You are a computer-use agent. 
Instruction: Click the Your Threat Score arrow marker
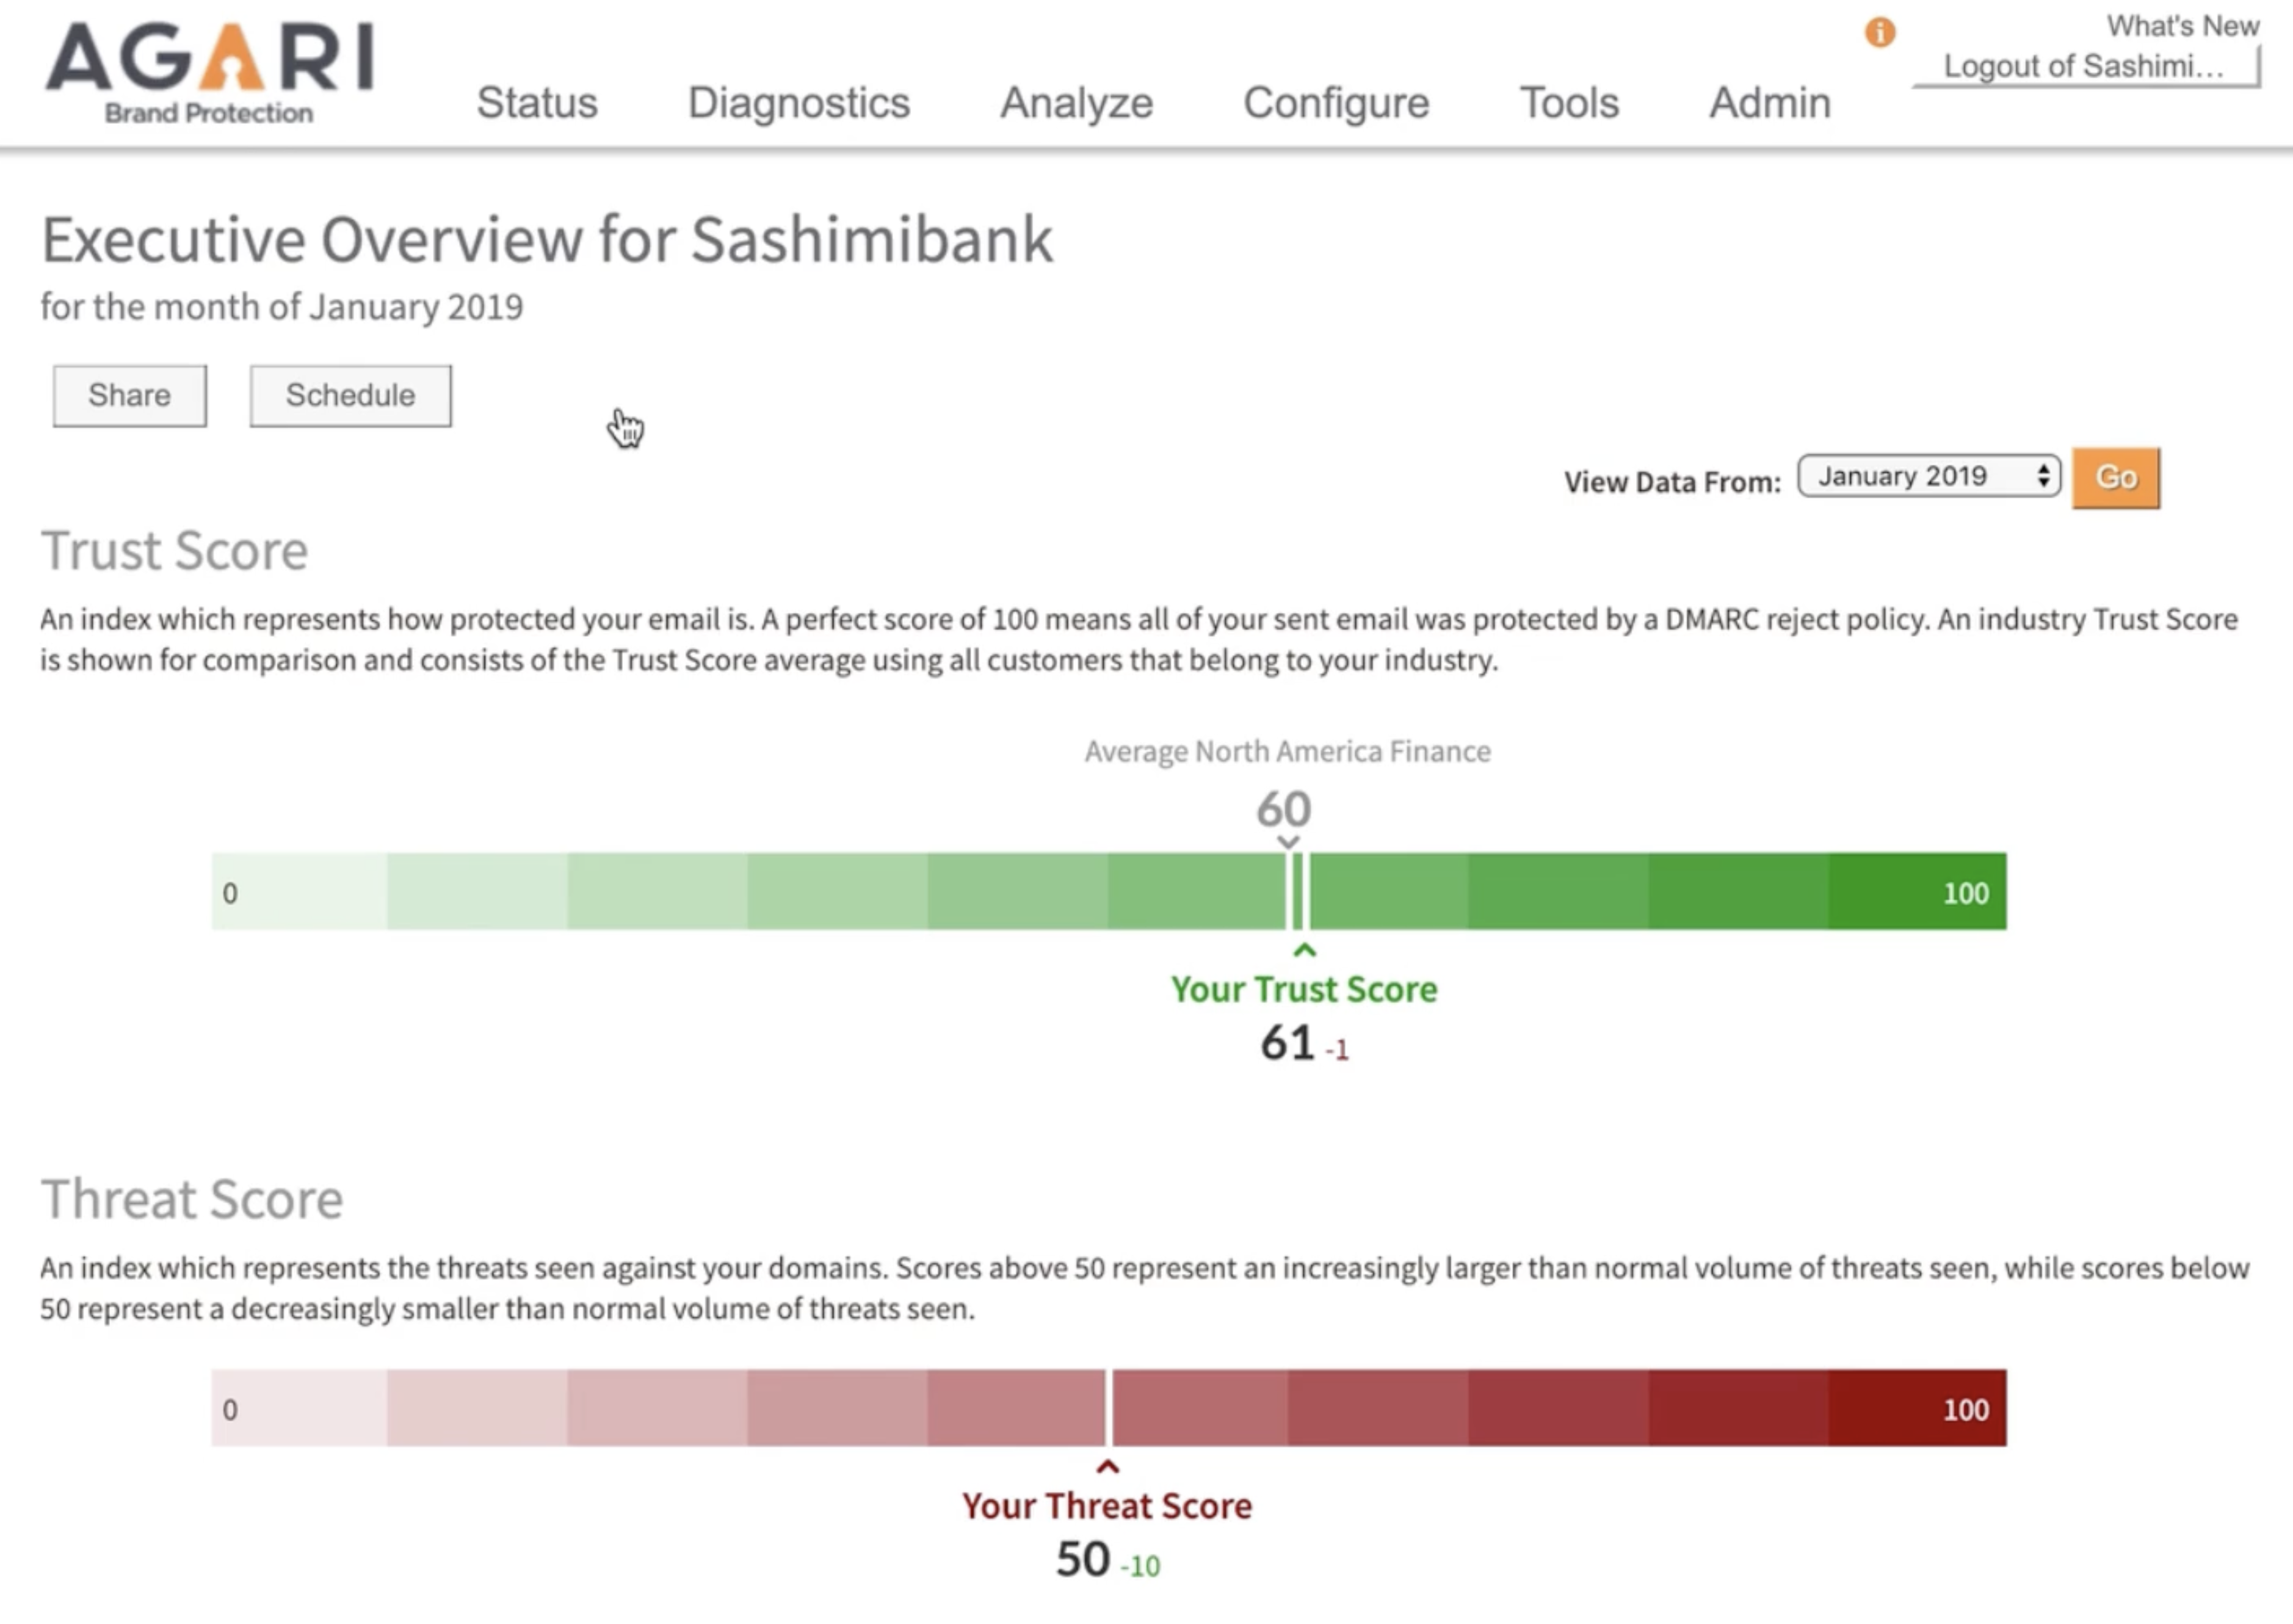coord(1107,1467)
